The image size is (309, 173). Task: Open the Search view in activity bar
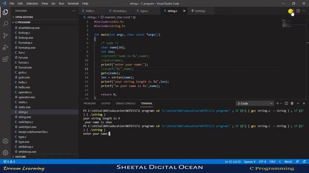(5, 24)
